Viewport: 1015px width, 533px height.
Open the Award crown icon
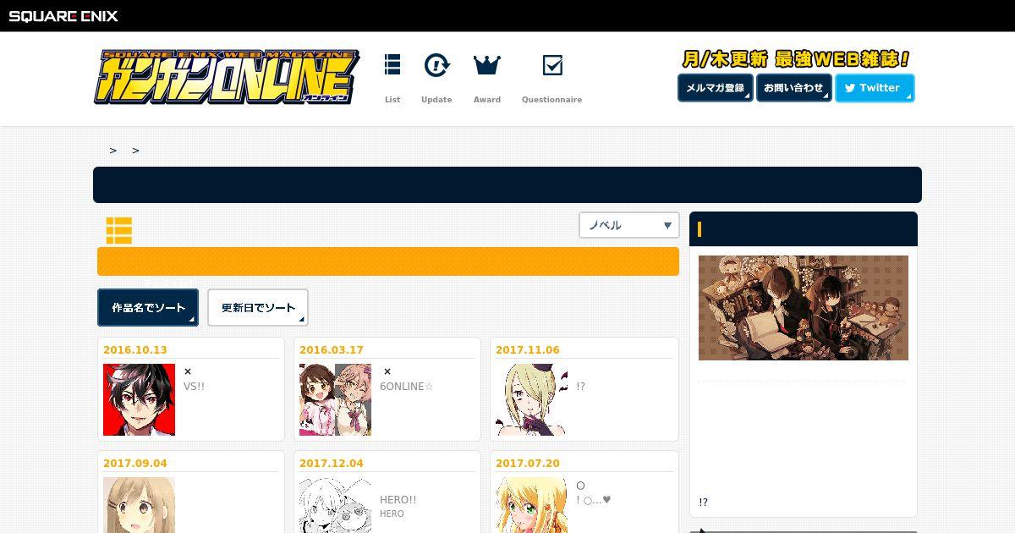[x=487, y=65]
